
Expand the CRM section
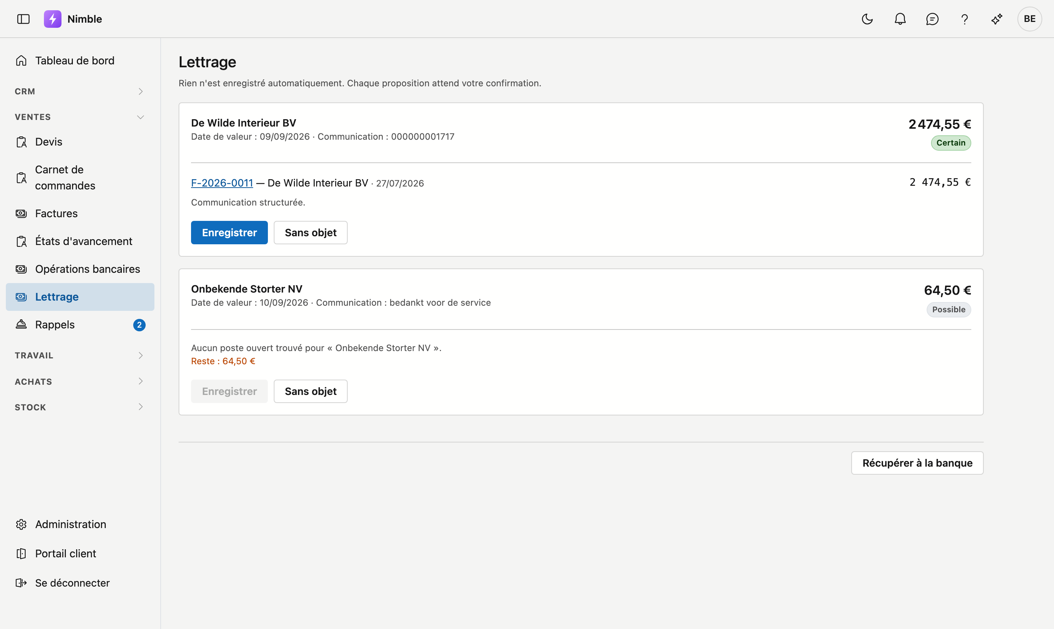(80, 91)
